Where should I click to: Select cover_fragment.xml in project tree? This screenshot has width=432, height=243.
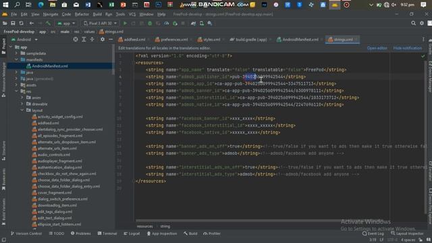[55, 192]
